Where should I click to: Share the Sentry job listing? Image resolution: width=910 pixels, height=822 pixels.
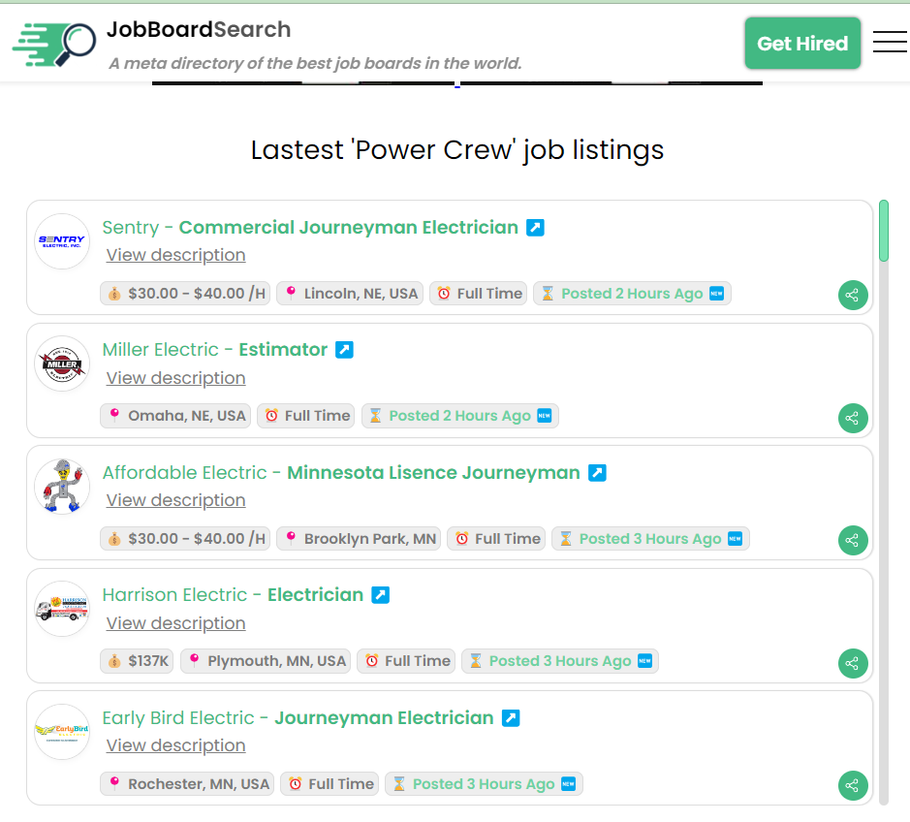(853, 295)
